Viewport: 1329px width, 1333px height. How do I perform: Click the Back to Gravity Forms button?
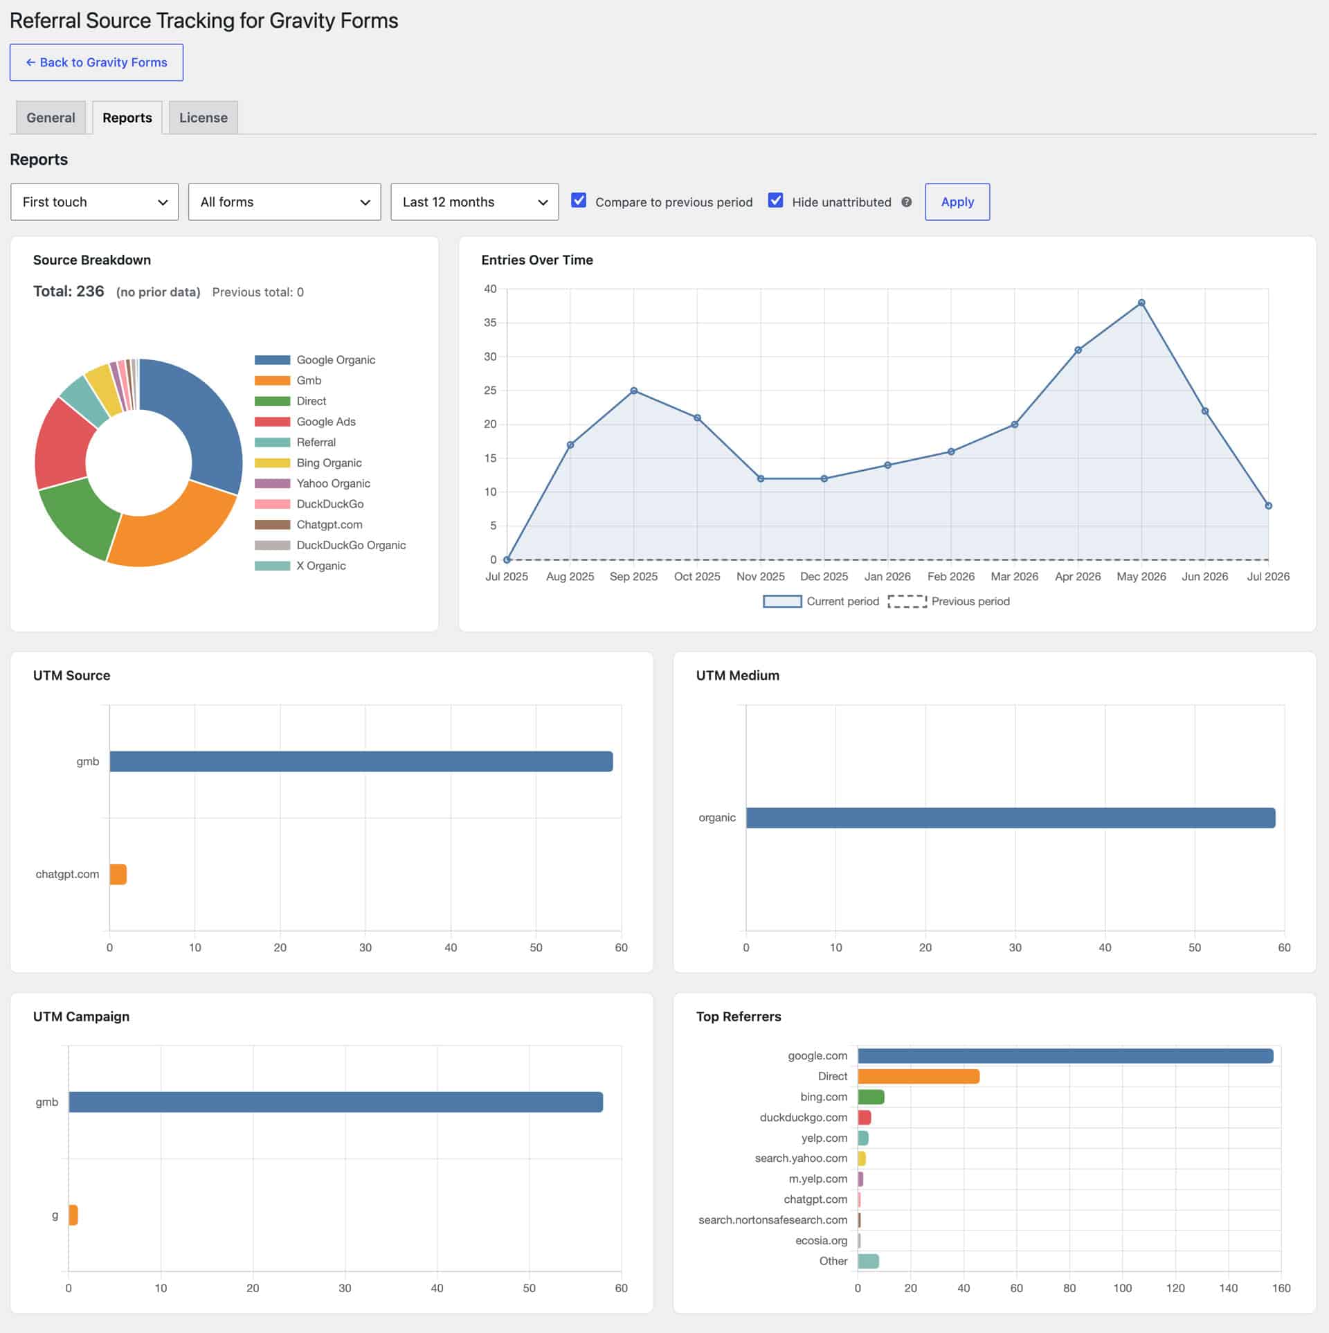point(96,62)
